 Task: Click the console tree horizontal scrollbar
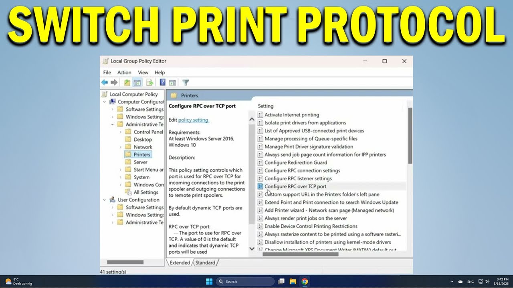tap(125, 262)
